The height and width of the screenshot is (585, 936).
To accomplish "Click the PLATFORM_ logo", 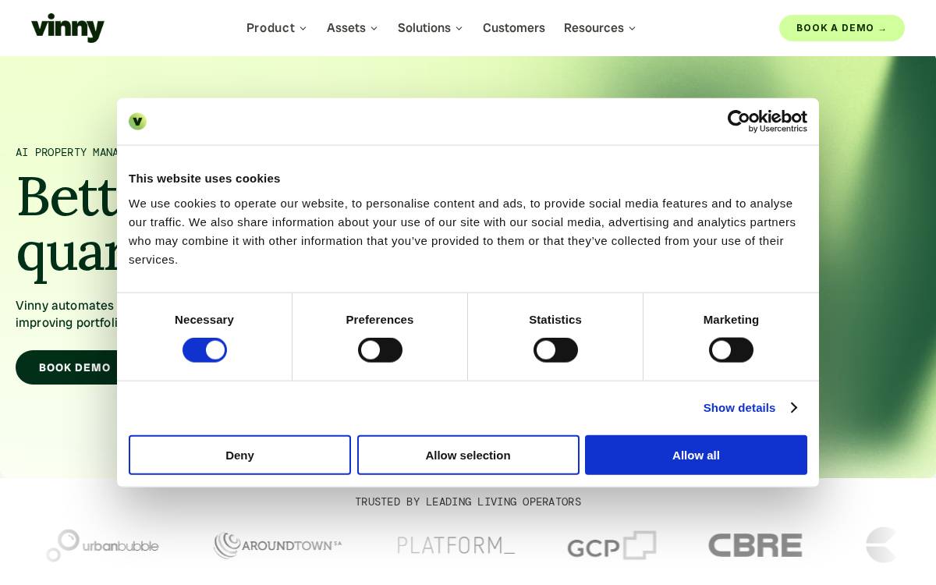I will (x=456, y=545).
